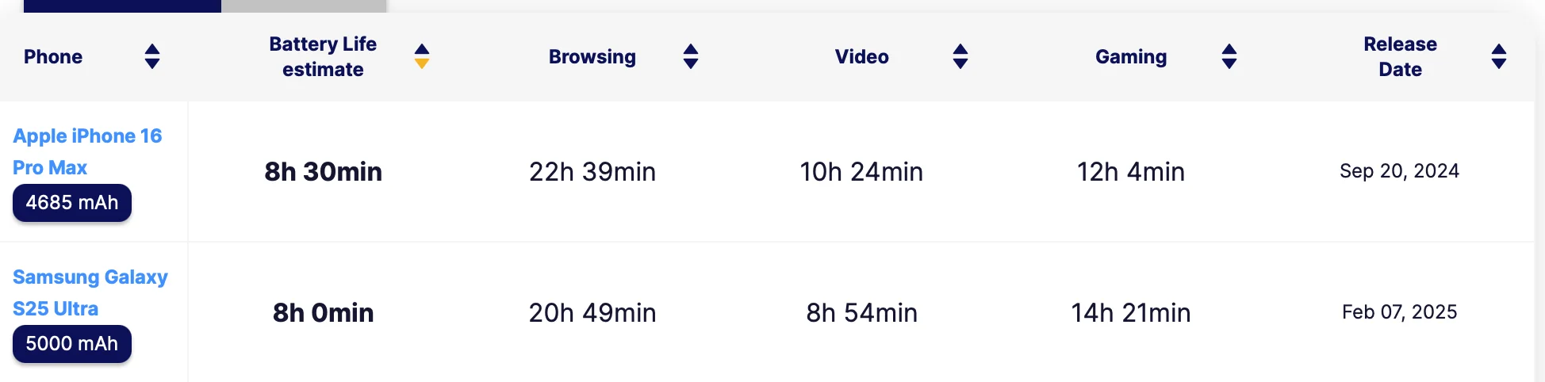
Task: Click the Video column sort arrows
Action: [960, 56]
